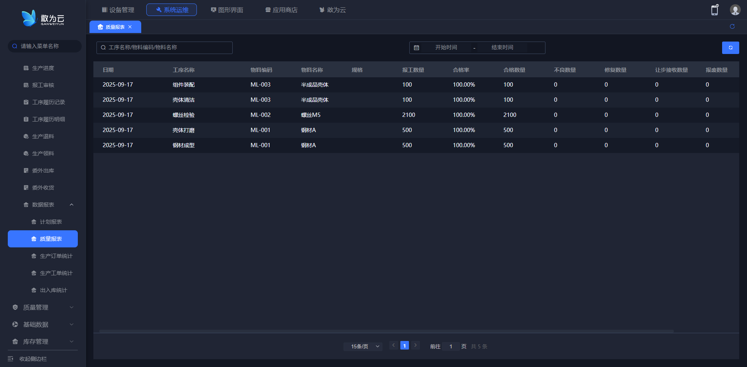Screen dimensions: 747x367
Task: Click the 工序名称/物料编码/物料名称 search field
Action: click(x=165, y=48)
